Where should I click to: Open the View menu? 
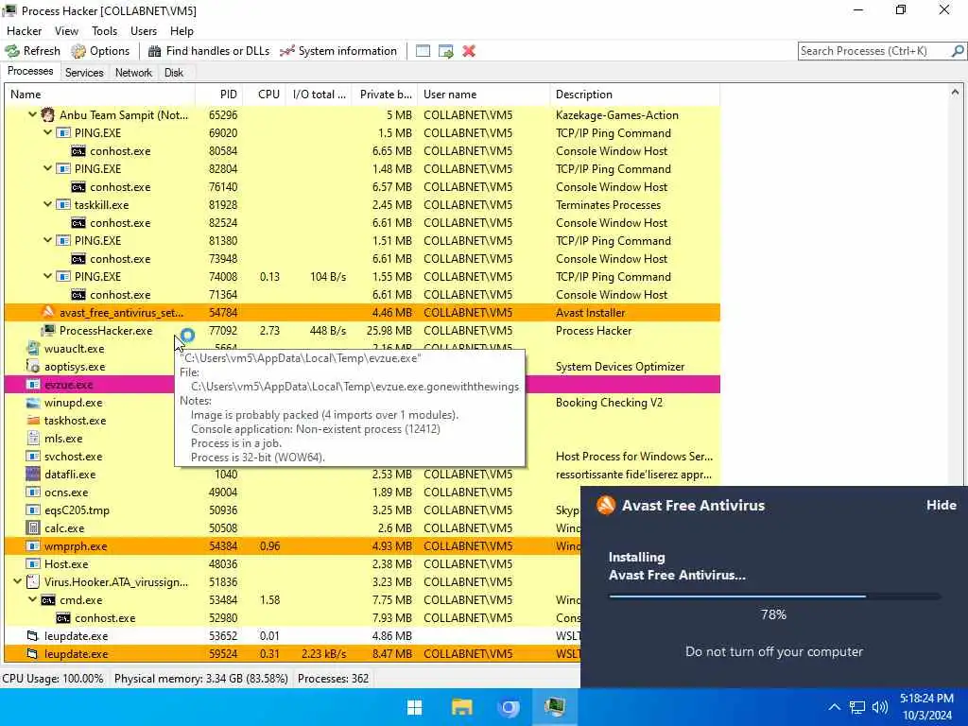coord(66,31)
